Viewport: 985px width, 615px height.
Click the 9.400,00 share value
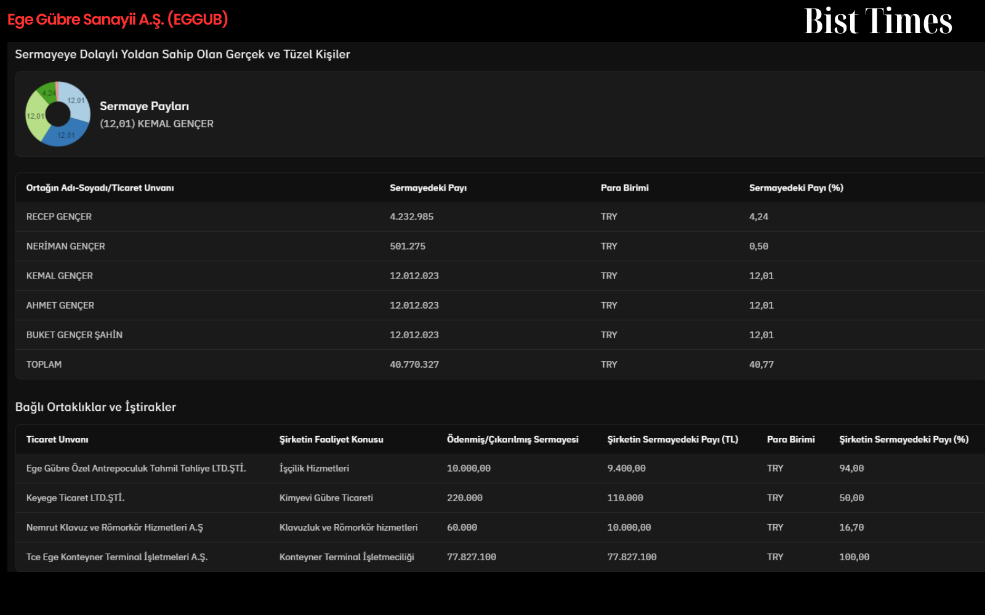[x=626, y=468]
